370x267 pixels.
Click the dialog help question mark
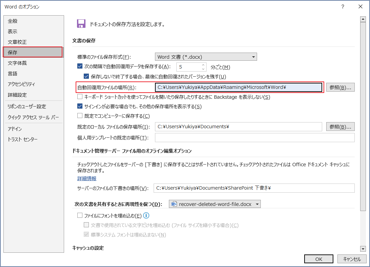coord(343,6)
